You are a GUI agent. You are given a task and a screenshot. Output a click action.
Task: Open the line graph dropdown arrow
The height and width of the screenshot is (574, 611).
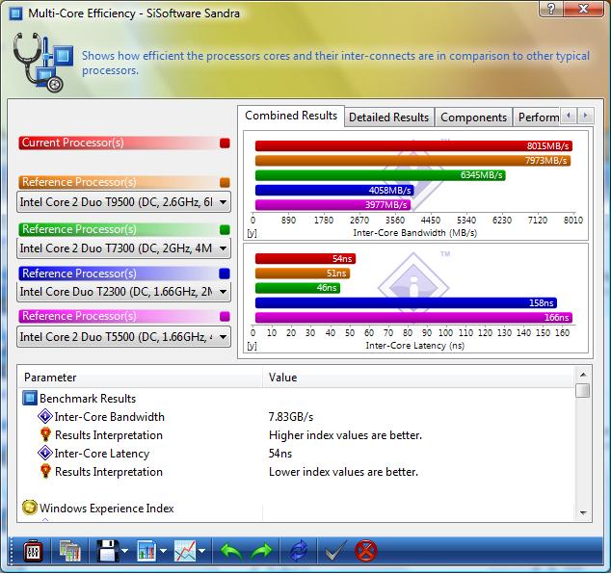(201, 551)
